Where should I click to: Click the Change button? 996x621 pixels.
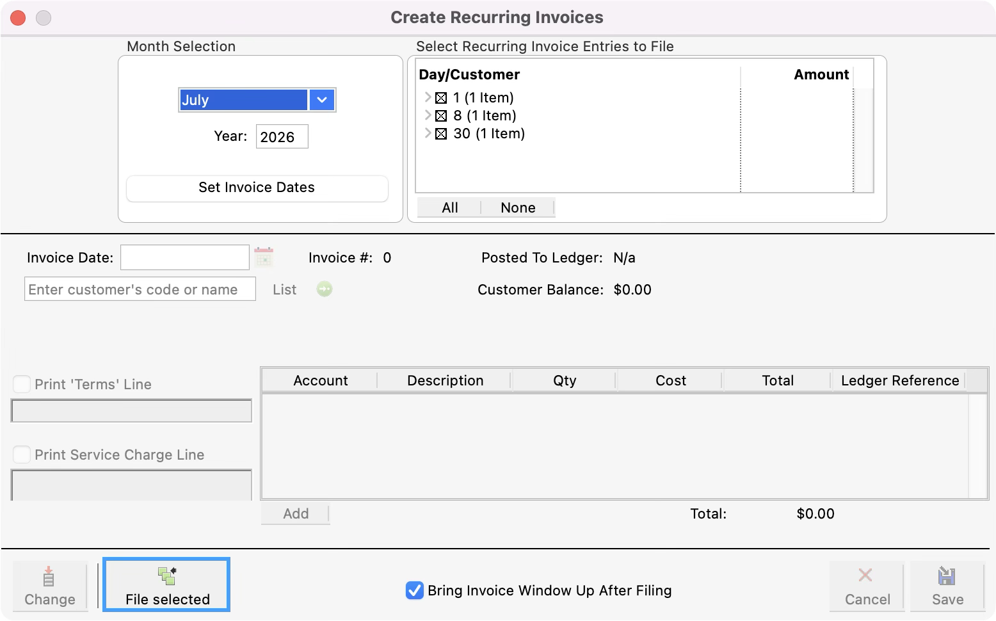[x=50, y=586]
